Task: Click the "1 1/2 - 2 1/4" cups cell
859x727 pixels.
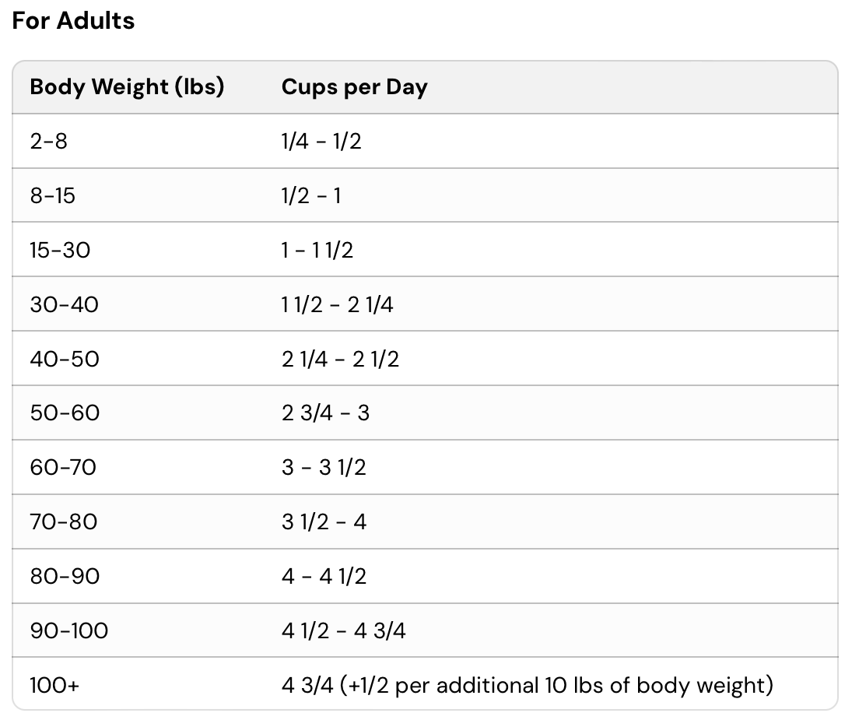Action: tap(337, 304)
